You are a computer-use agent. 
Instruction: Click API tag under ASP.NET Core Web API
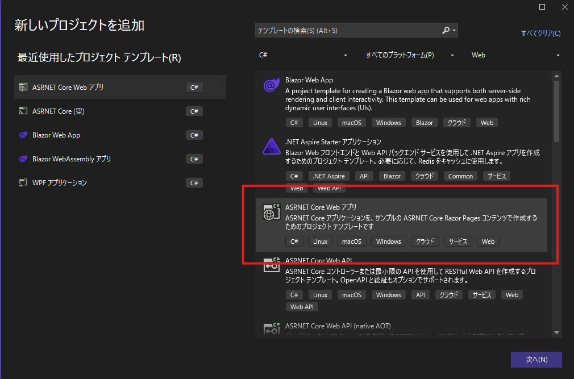click(420, 295)
